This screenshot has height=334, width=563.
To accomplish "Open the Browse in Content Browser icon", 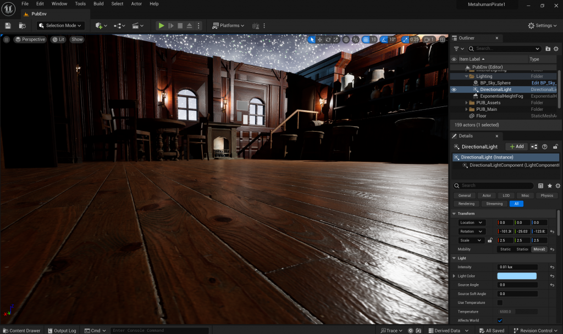I will [x=22, y=25].
